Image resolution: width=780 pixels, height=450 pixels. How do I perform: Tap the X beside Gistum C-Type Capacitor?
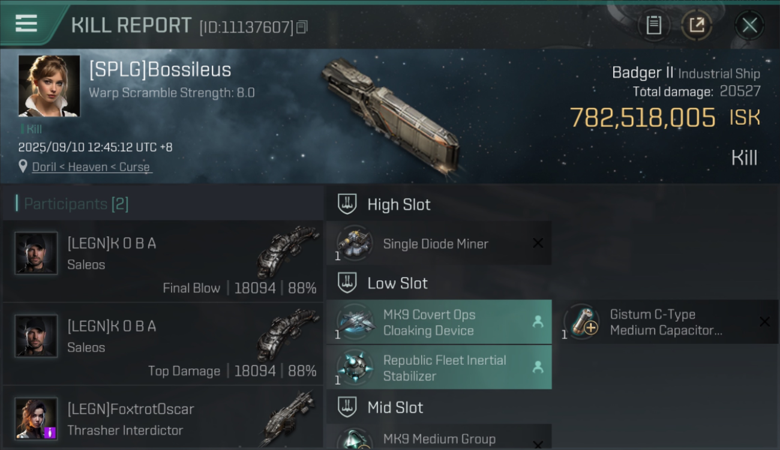(765, 322)
